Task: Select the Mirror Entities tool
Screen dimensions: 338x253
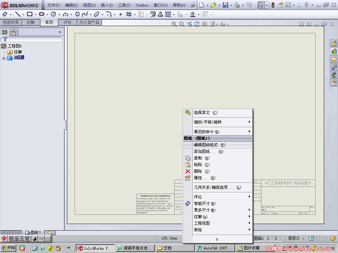Action: click(160, 14)
